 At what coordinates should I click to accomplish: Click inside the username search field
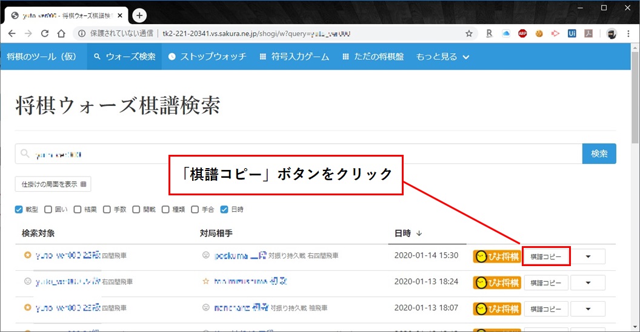(x=299, y=154)
